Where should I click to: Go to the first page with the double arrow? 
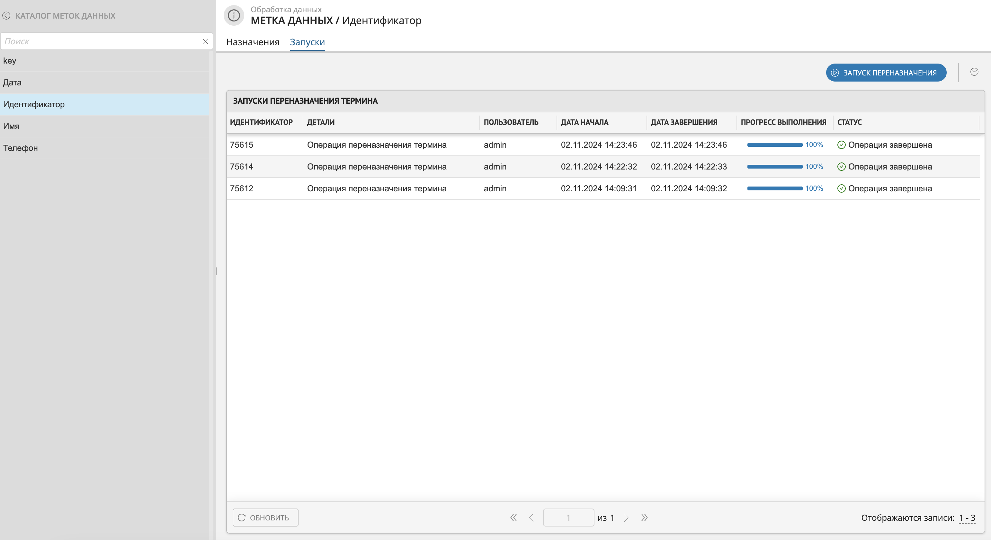pos(513,517)
